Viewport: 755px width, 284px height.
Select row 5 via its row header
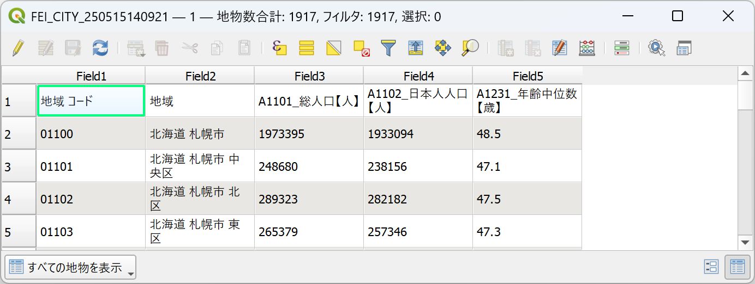coord(19,231)
